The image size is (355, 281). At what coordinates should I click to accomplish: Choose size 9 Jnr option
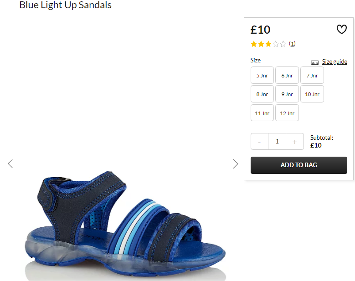tap(287, 94)
